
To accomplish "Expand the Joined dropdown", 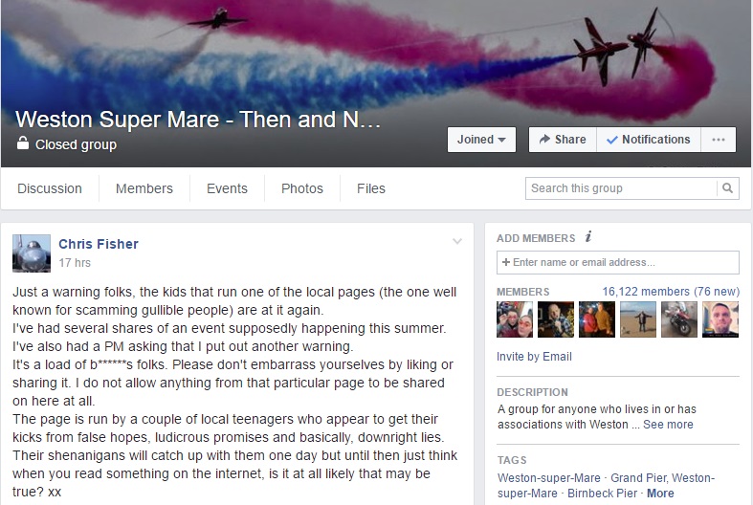I will tap(481, 140).
